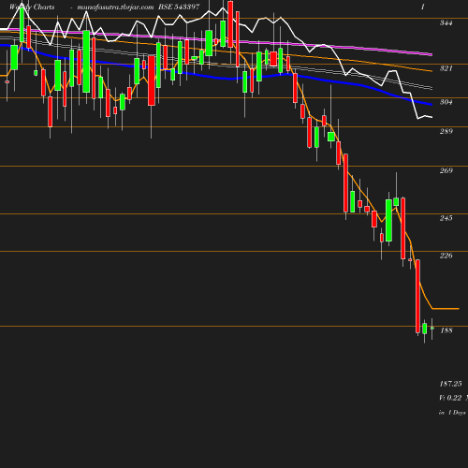Click the BSE 543397 ticker title
The width and height of the screenshot is (468, 468).
point(179,7)
